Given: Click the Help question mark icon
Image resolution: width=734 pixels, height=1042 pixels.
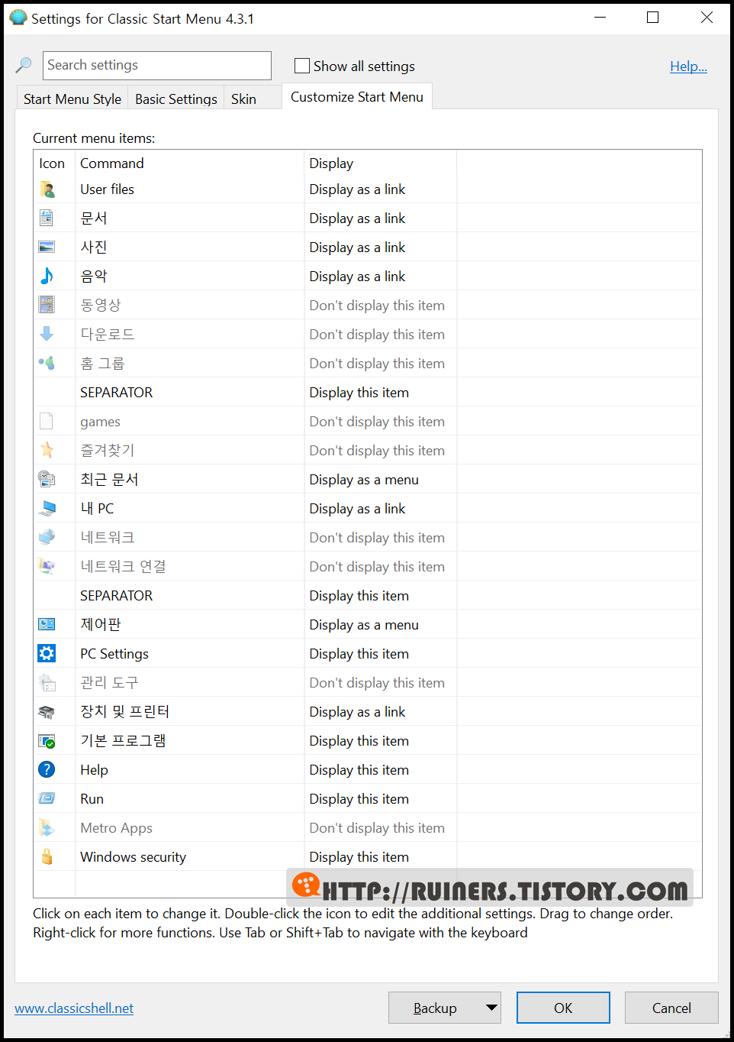Looking at the screenshot, I should point(47,769).
